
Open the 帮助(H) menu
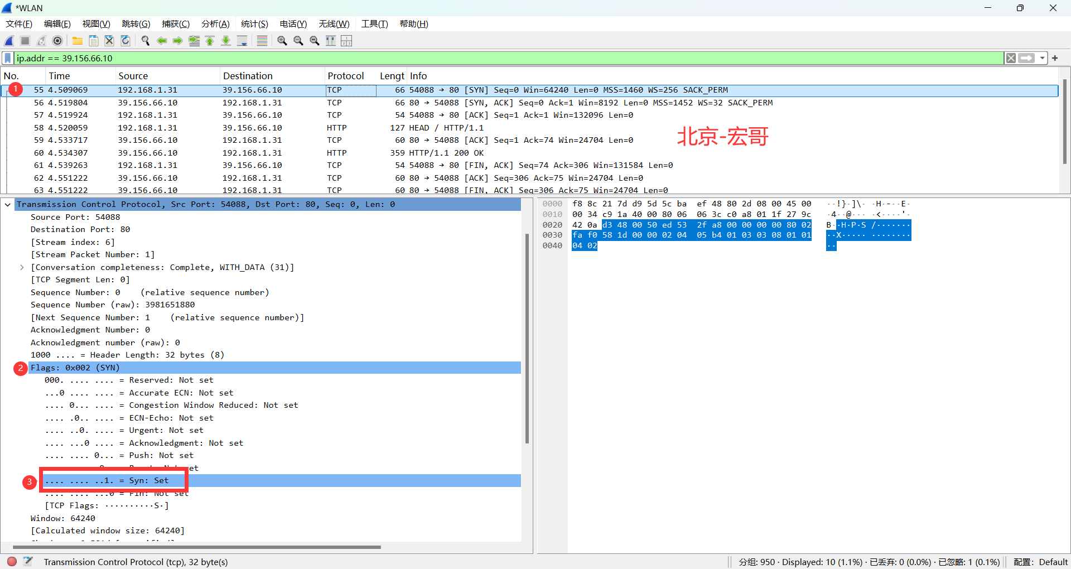click(414, 24)
